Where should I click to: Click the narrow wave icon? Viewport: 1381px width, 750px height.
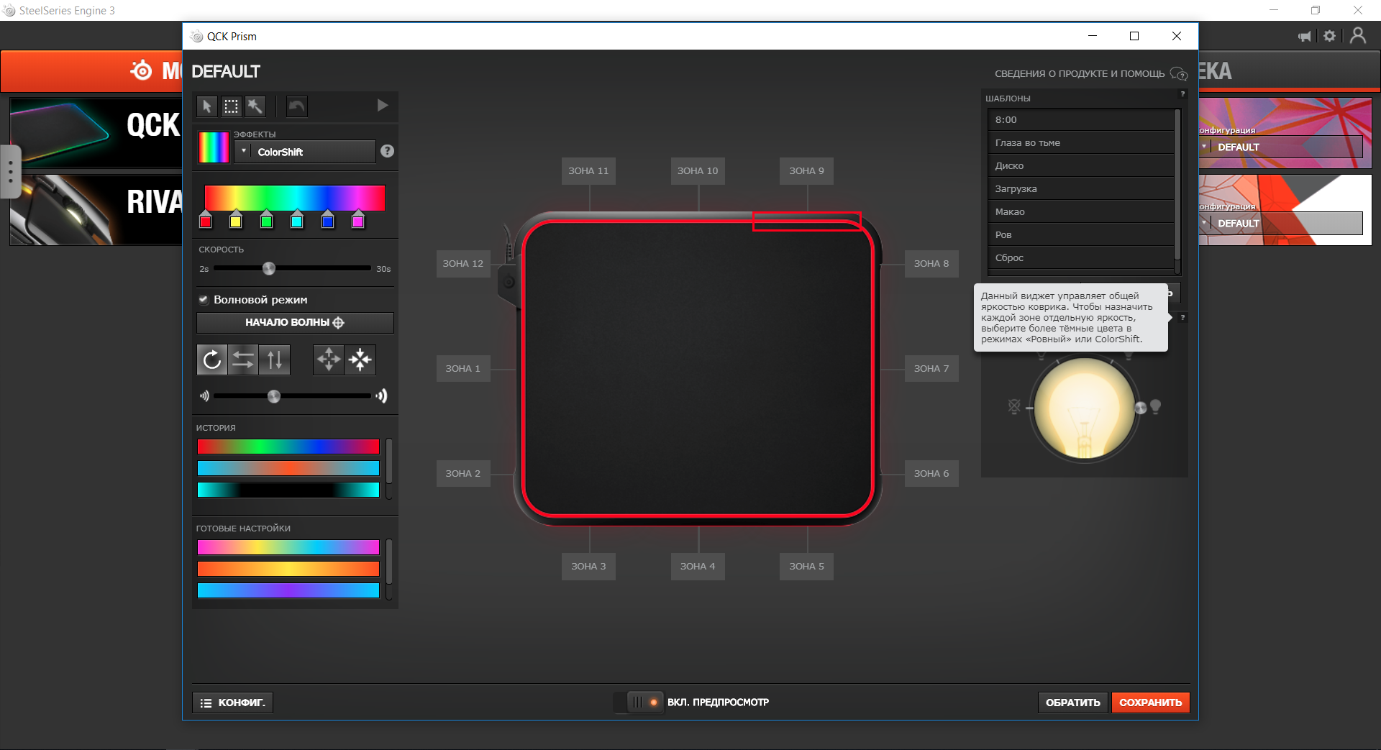click(x=204, y=395)
